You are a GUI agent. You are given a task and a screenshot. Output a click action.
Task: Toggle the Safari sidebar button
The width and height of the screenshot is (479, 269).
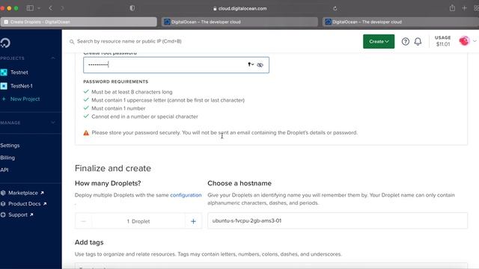click(30, 8)
